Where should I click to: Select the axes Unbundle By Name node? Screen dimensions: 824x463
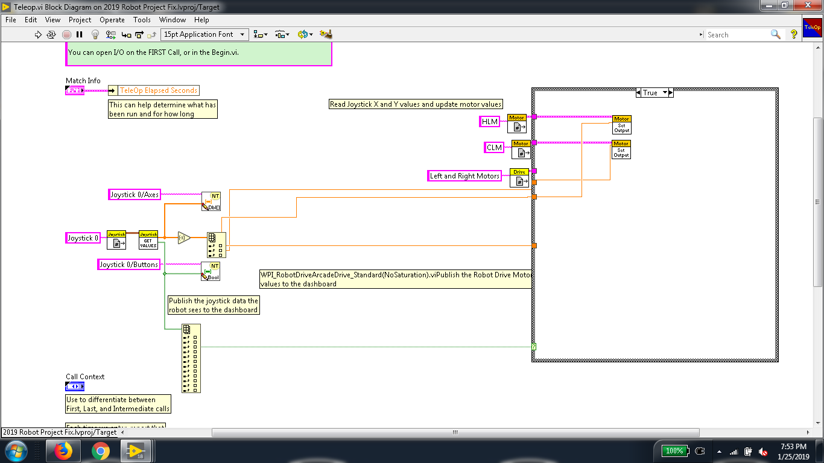coord(217,245)
